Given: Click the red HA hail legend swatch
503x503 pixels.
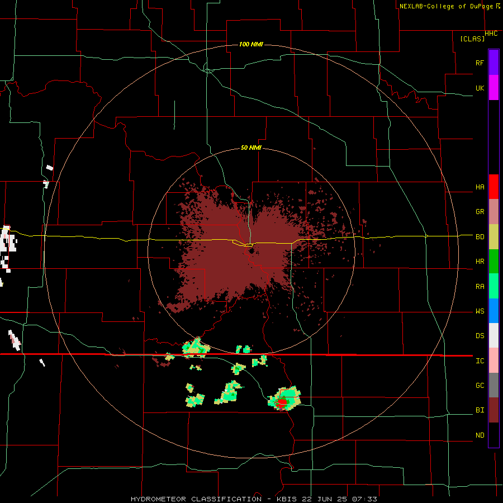Looking at the screenshot, I should pyautogui.click(x=493, y=187).
